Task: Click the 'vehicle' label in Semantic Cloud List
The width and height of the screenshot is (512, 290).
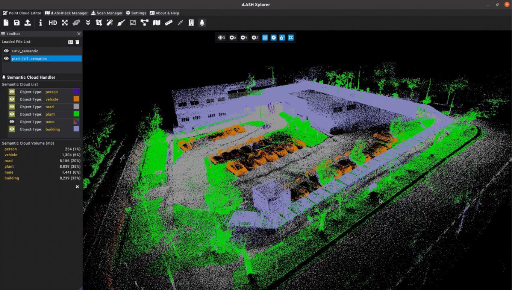Action: pyautogui.click(x=52, y=99)
